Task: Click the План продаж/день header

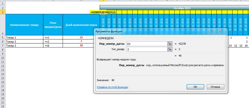Action: point(53,25)
